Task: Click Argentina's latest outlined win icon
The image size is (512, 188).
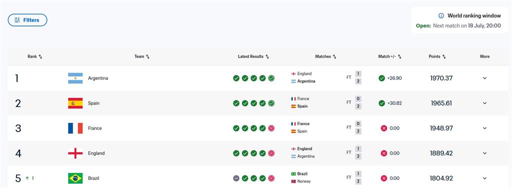Action: 271,78
